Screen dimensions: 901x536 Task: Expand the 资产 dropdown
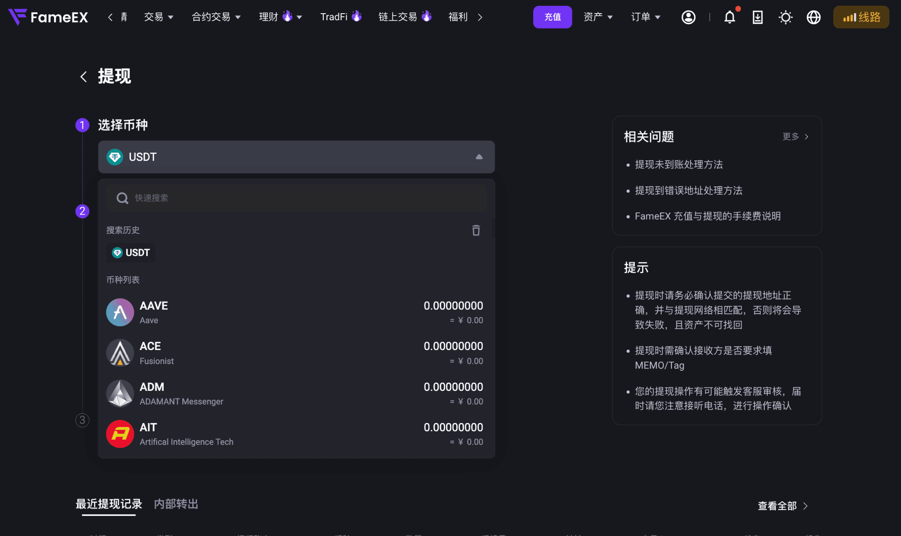pyautogui.click(x=598, y=17)
